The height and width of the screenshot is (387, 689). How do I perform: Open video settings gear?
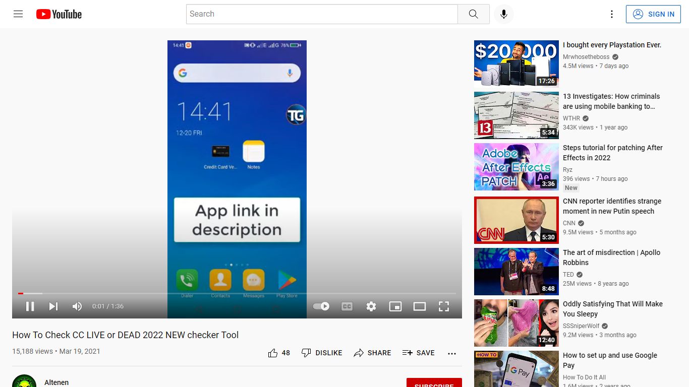[371, 306]
